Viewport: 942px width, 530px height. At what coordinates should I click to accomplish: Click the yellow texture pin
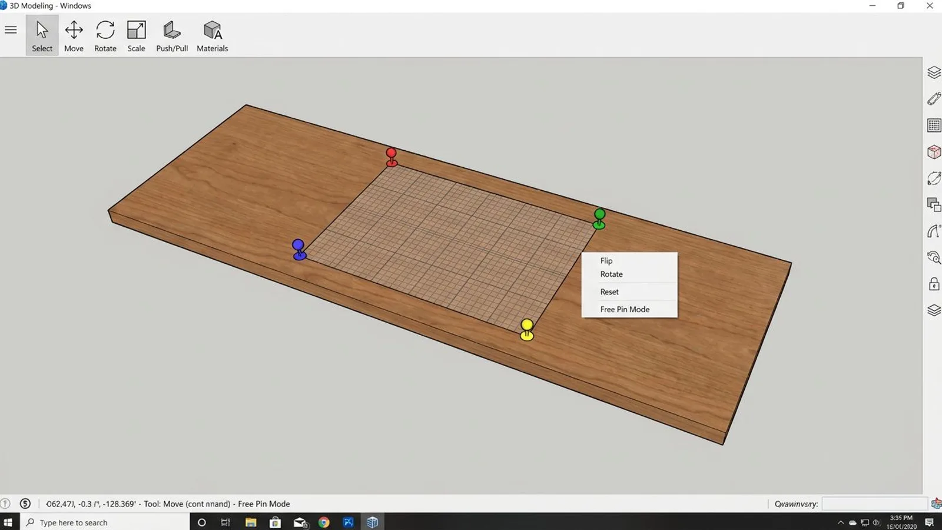pos(527,330)
